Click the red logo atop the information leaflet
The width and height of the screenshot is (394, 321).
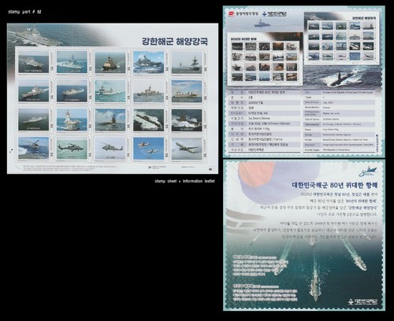[x=231, y=13]
